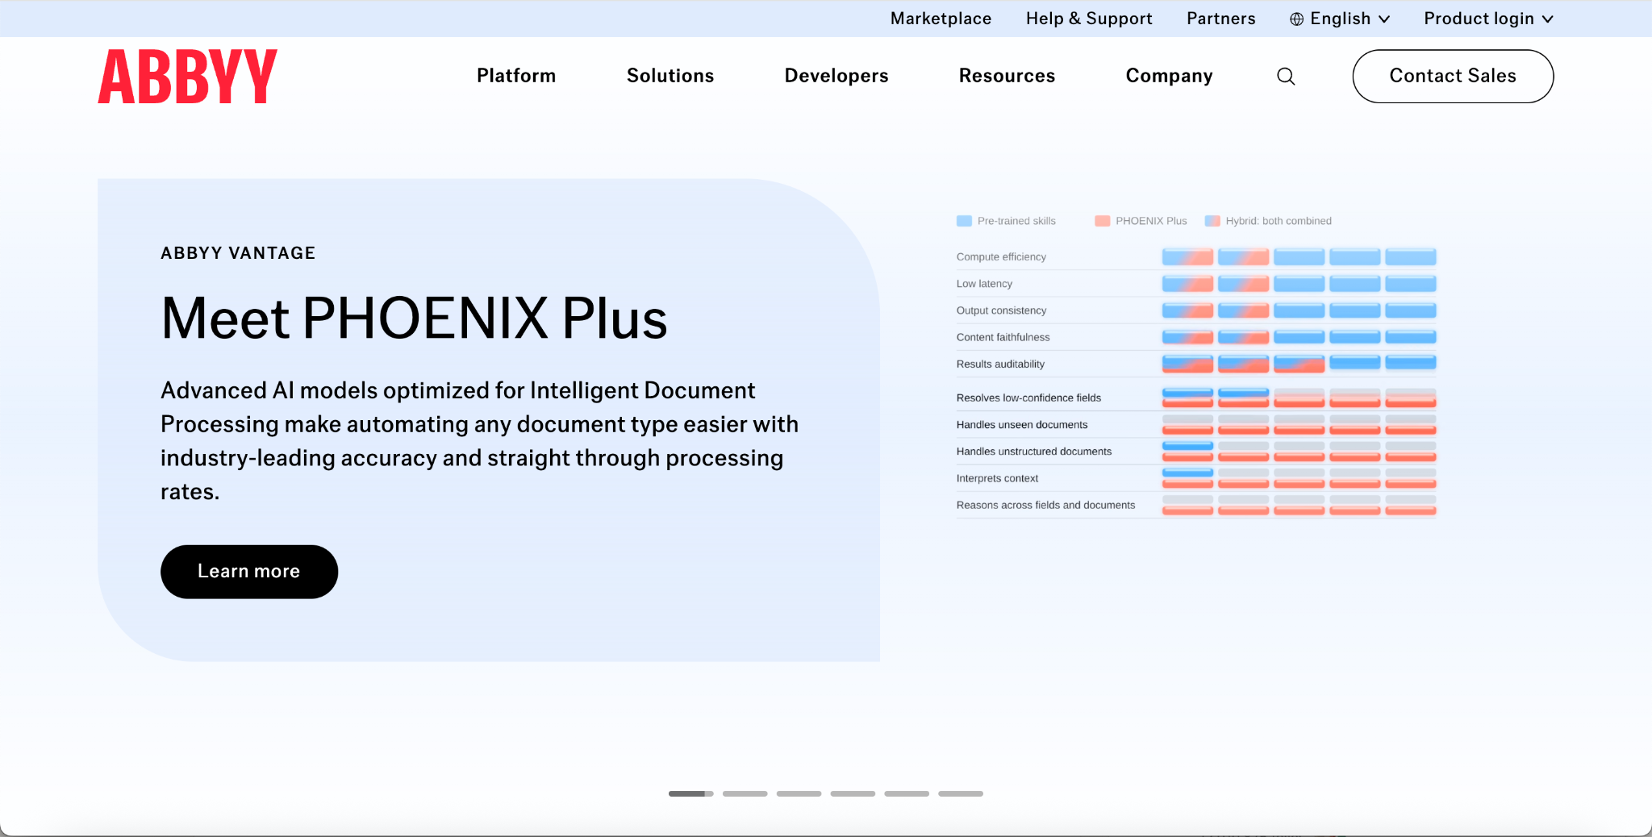Click the 'Interprets context' row label
The width and height of the screenshot is (1652, 837).
997,478
